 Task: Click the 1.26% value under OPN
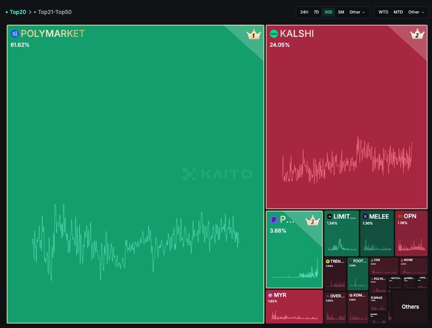point(402,223)
